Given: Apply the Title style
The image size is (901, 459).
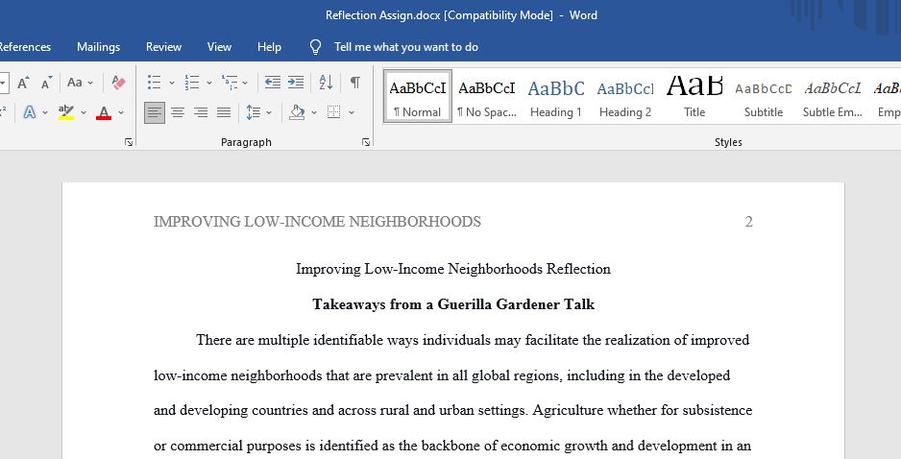Looking at the screenshot, I should (x=694, y=97).
